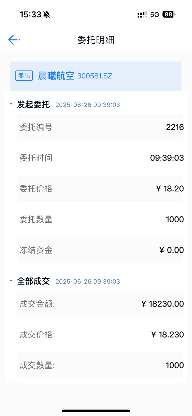
Task: Select the 委托编号 row showing 2216
Action: tap(100, 127)
